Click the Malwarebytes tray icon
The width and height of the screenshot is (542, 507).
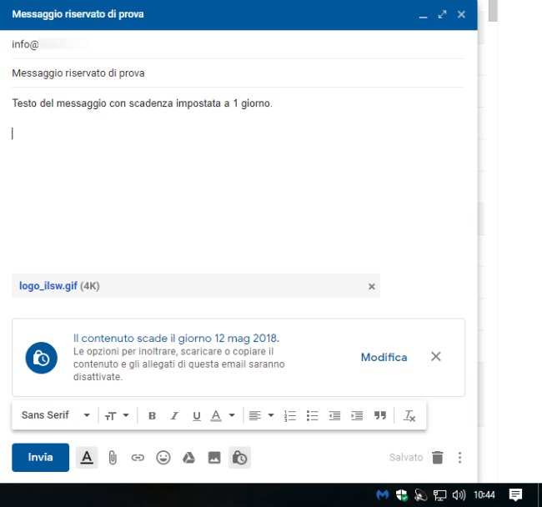(x=382, y=494)
